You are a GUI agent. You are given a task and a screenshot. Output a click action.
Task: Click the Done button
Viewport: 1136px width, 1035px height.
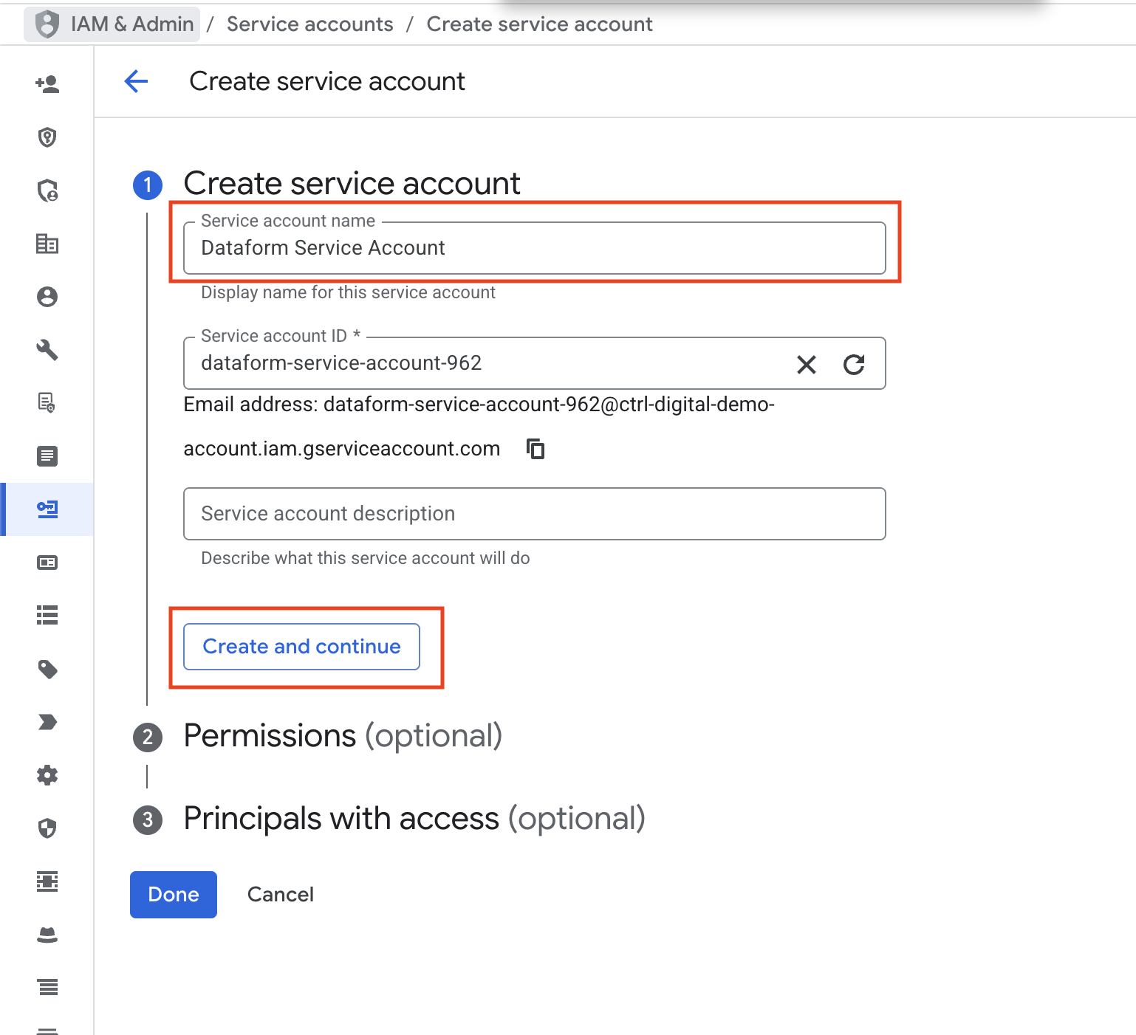pyautogui.click(x=174, y=895)
